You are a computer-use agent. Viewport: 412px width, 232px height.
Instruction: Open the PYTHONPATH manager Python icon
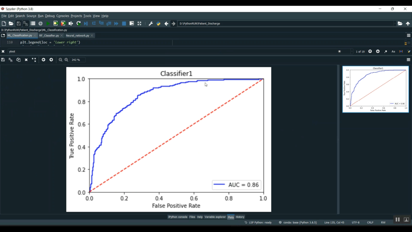point(158,24)
